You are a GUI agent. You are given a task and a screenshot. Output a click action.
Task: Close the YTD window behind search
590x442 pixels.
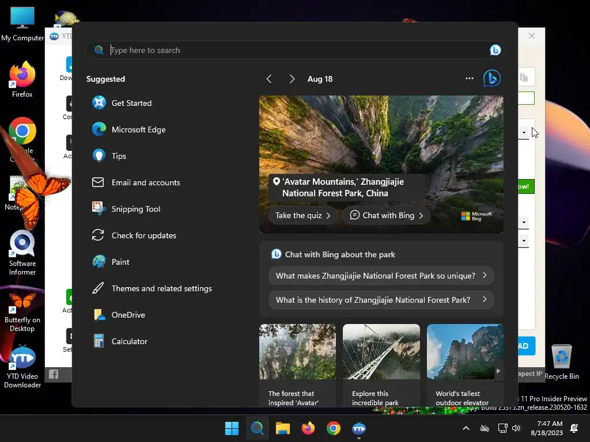(531, 36)
